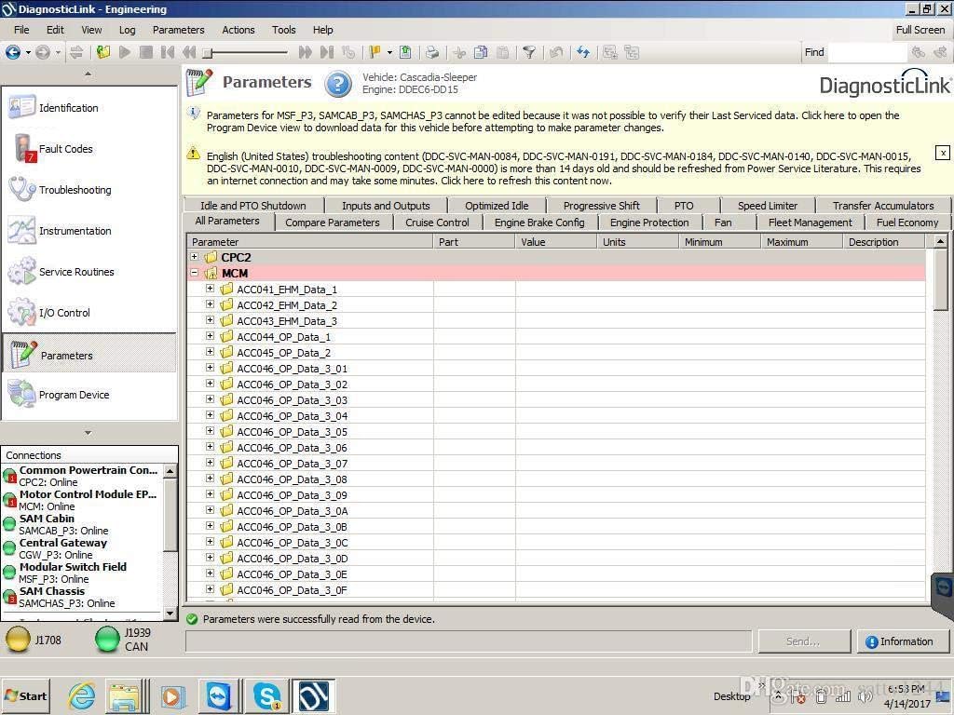Open the Speed Limiter tab
The height and width of the screenshot is (715, 954).
(x=767, y=206)
